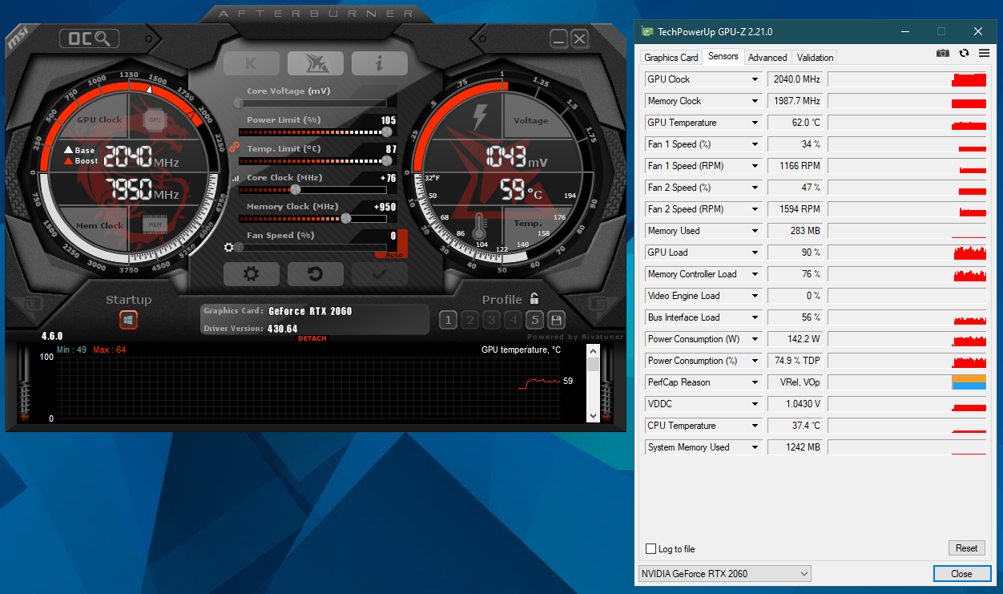Click the MEM chip icon on the clock gauge
This screenshot has height=594, width=1003.
point(155,224)
